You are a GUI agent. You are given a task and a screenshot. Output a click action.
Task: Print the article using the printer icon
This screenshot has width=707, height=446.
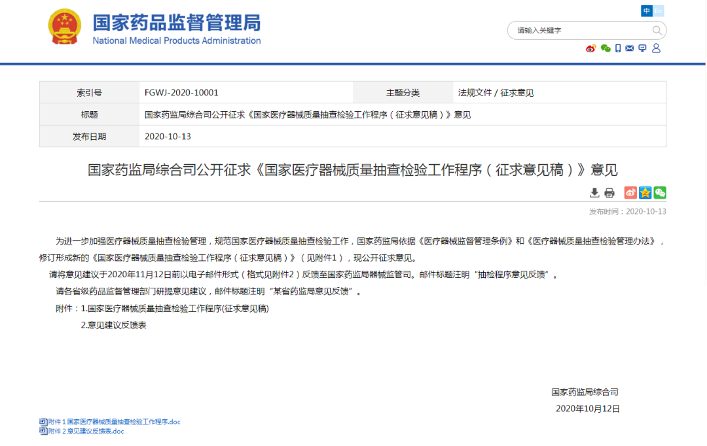pos(609,194)
